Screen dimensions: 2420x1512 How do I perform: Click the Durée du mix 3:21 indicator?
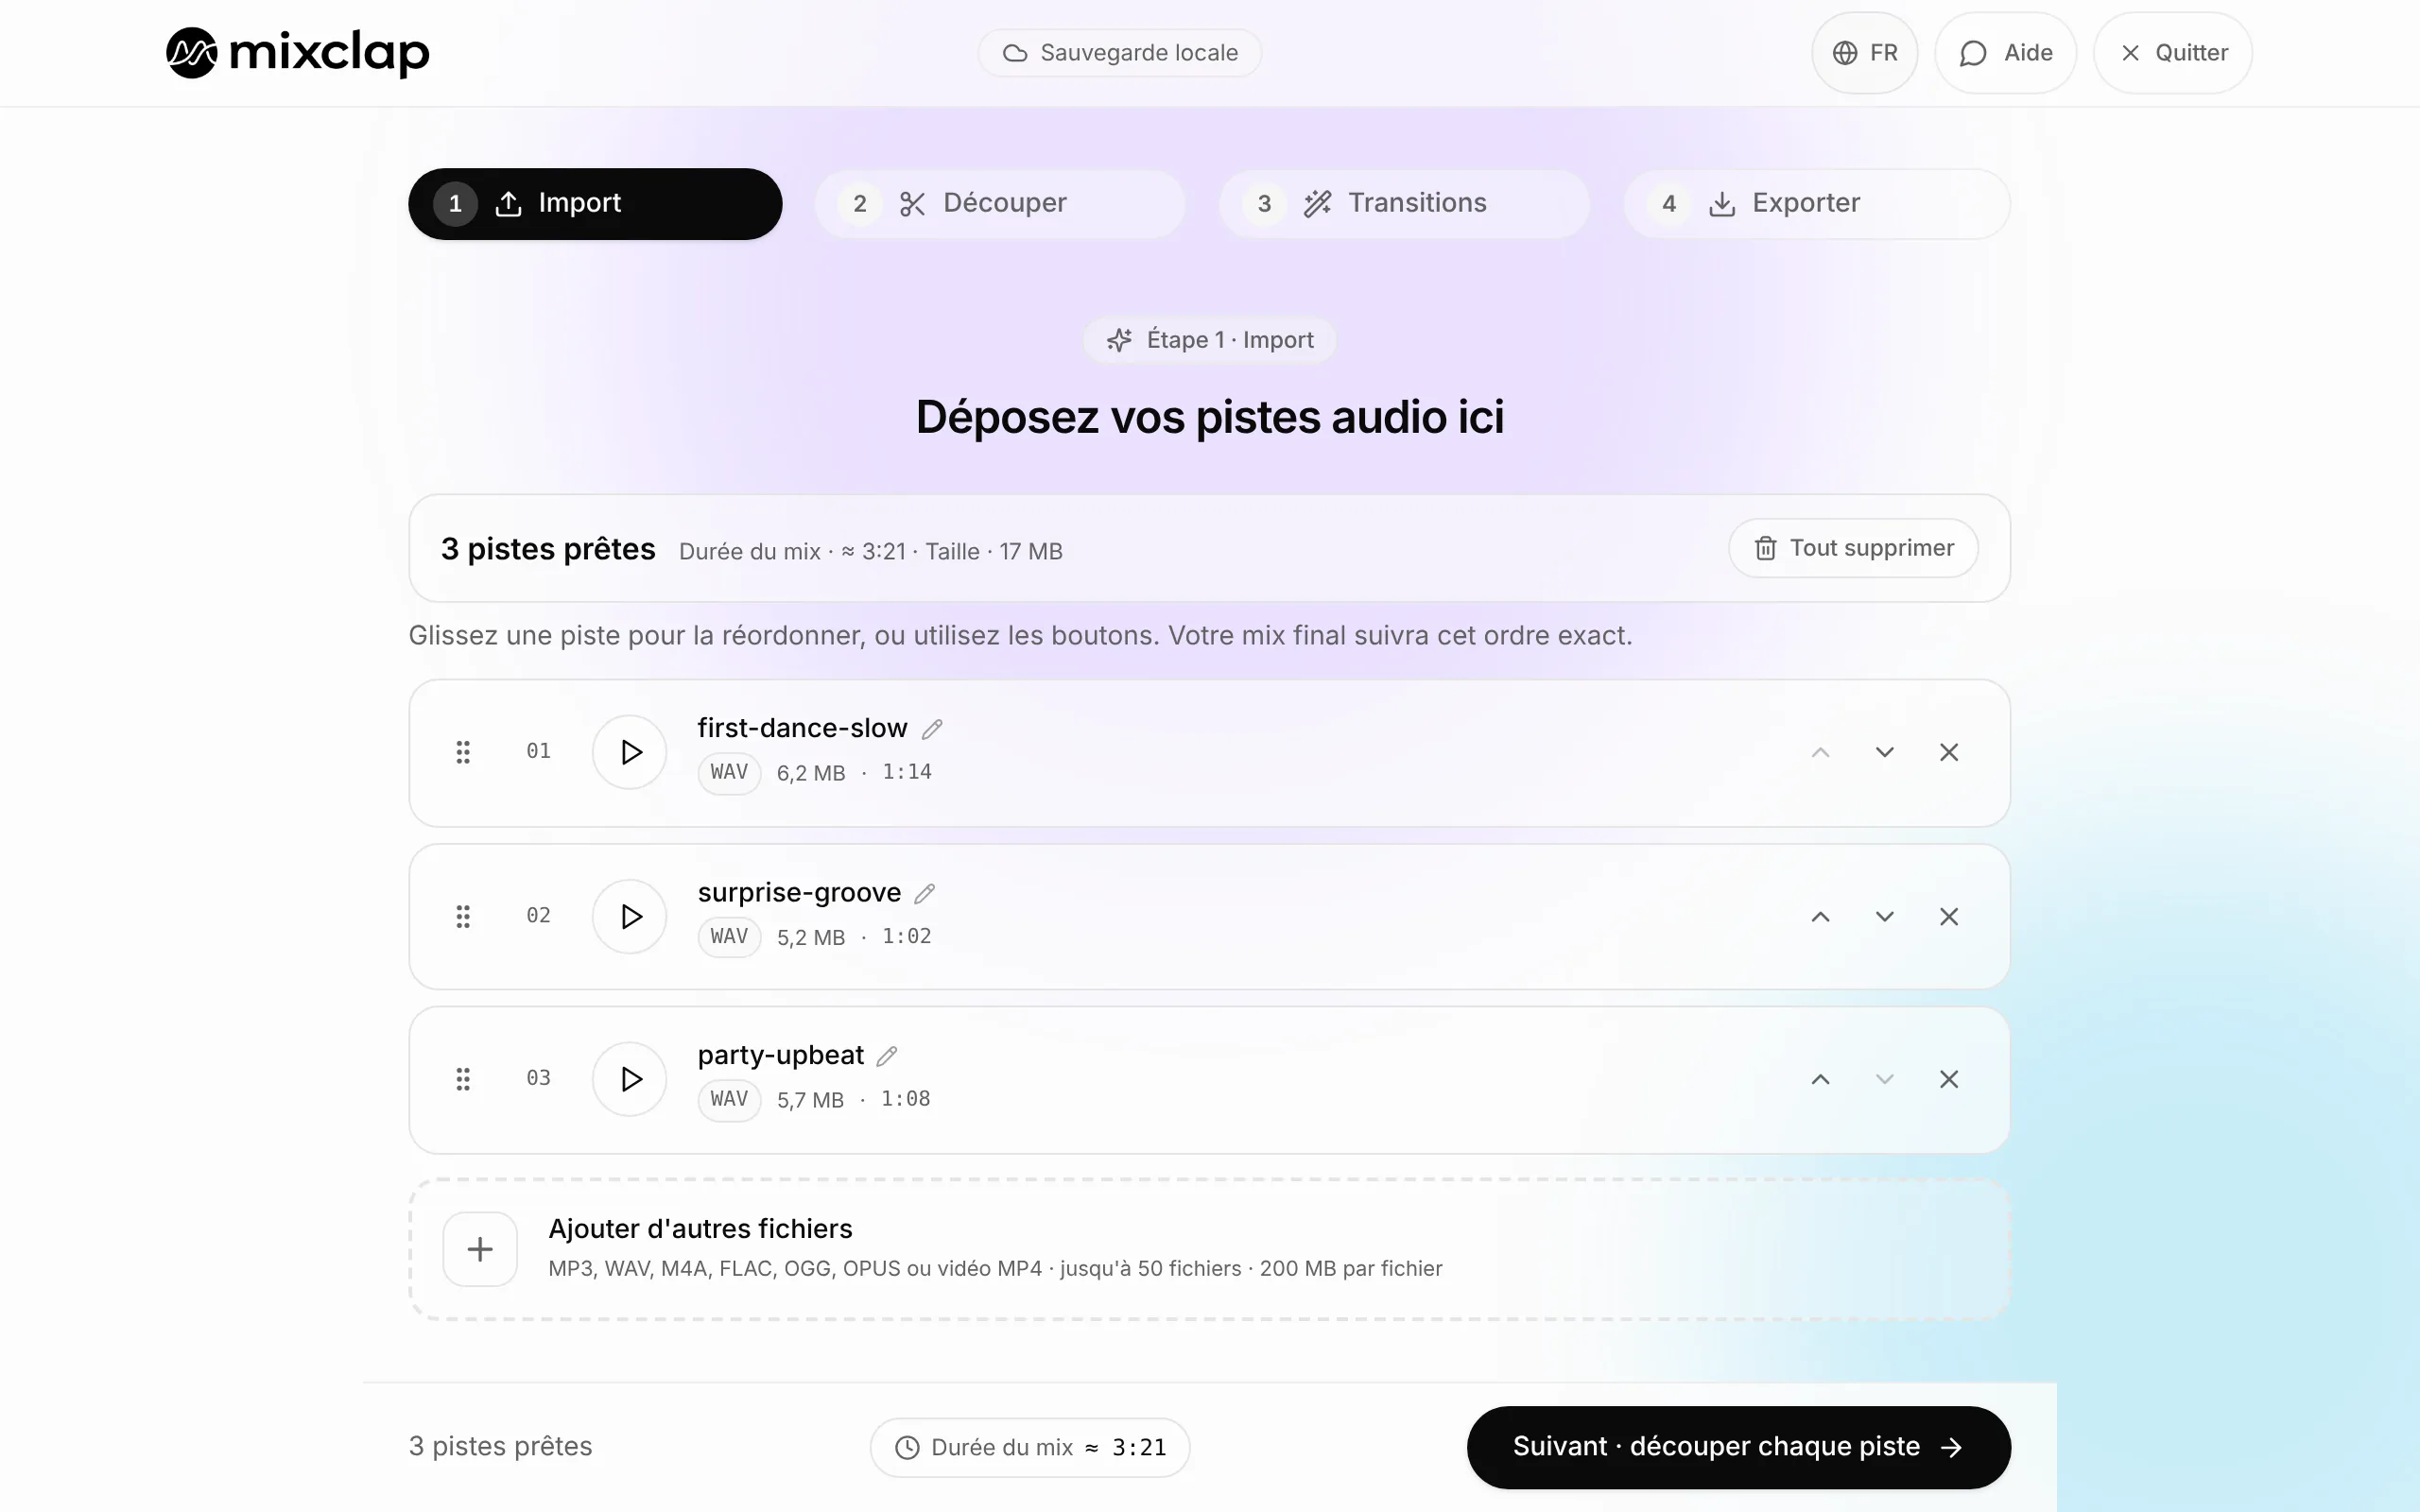(x=1030, y=1447)
